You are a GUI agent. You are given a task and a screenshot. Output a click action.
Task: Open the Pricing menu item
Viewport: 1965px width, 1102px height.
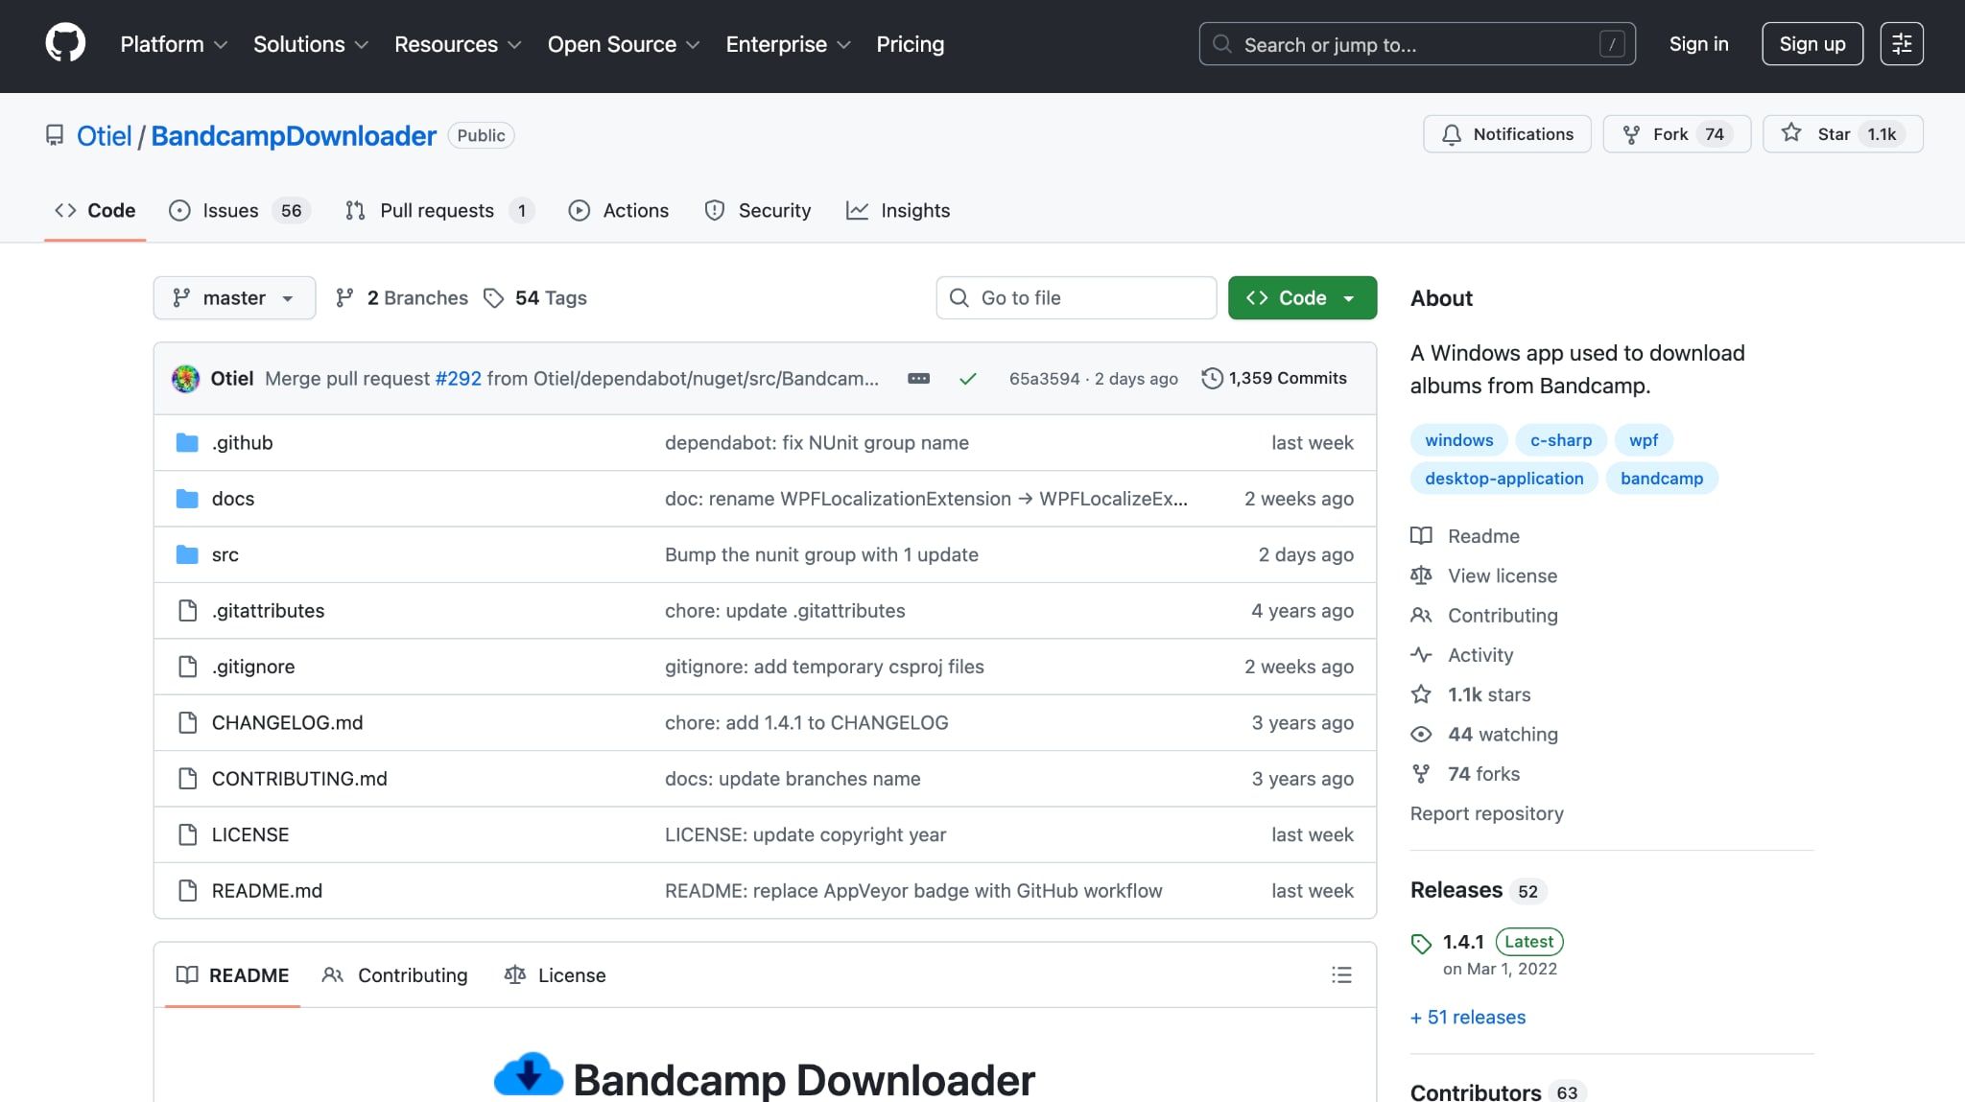pyautogui.click(x=910, y=44)
